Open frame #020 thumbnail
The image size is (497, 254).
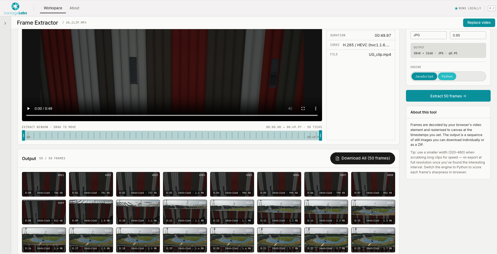tap(185, 240)
